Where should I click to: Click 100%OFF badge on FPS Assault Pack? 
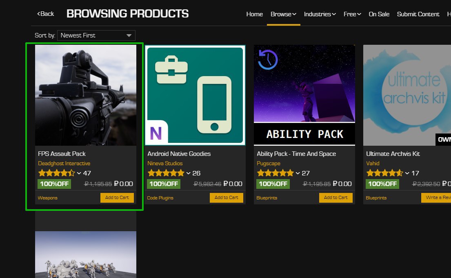click(x=54, y=184)
